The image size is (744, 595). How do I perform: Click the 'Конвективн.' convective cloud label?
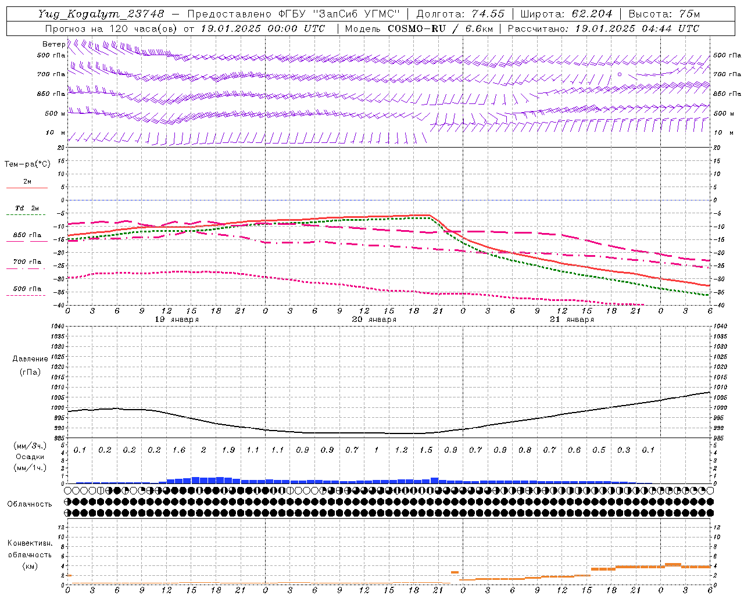click(x=30, y=543)
